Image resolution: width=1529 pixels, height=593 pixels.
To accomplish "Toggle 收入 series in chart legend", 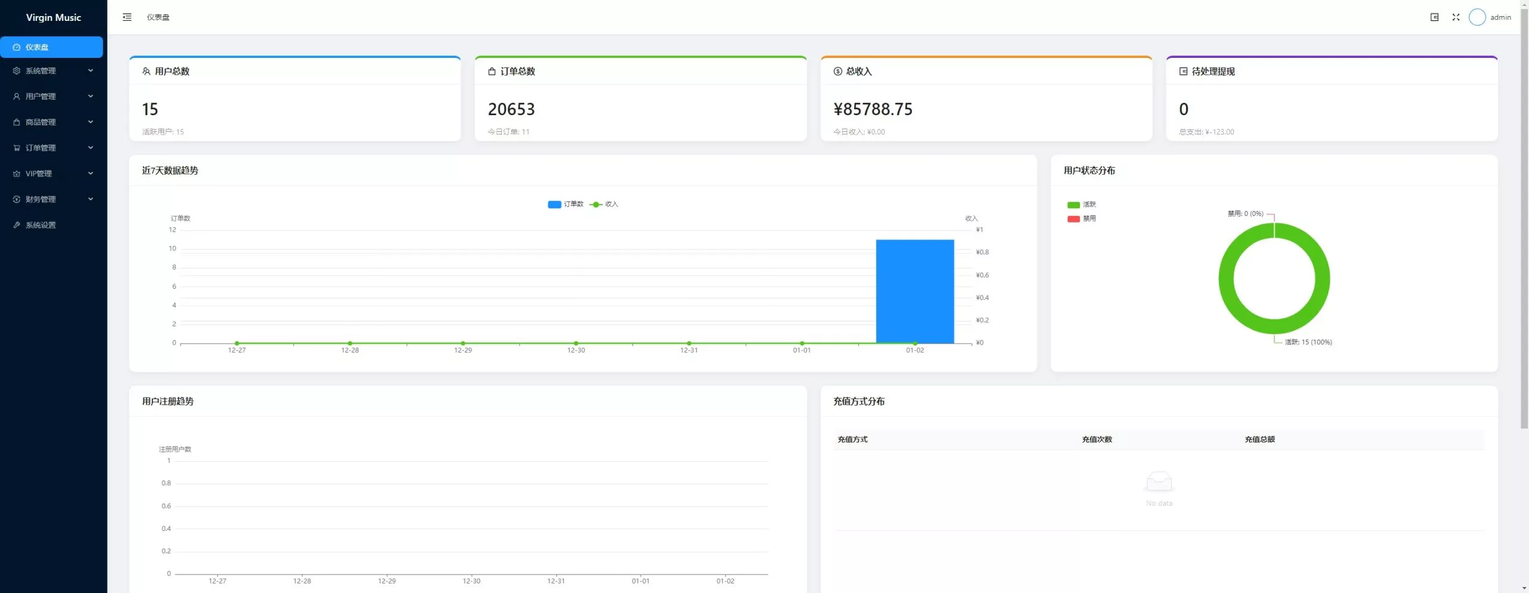I will (x=604, y=204).
